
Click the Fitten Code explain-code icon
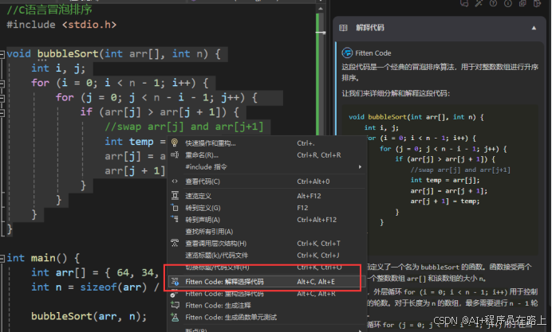coord(175,281)
